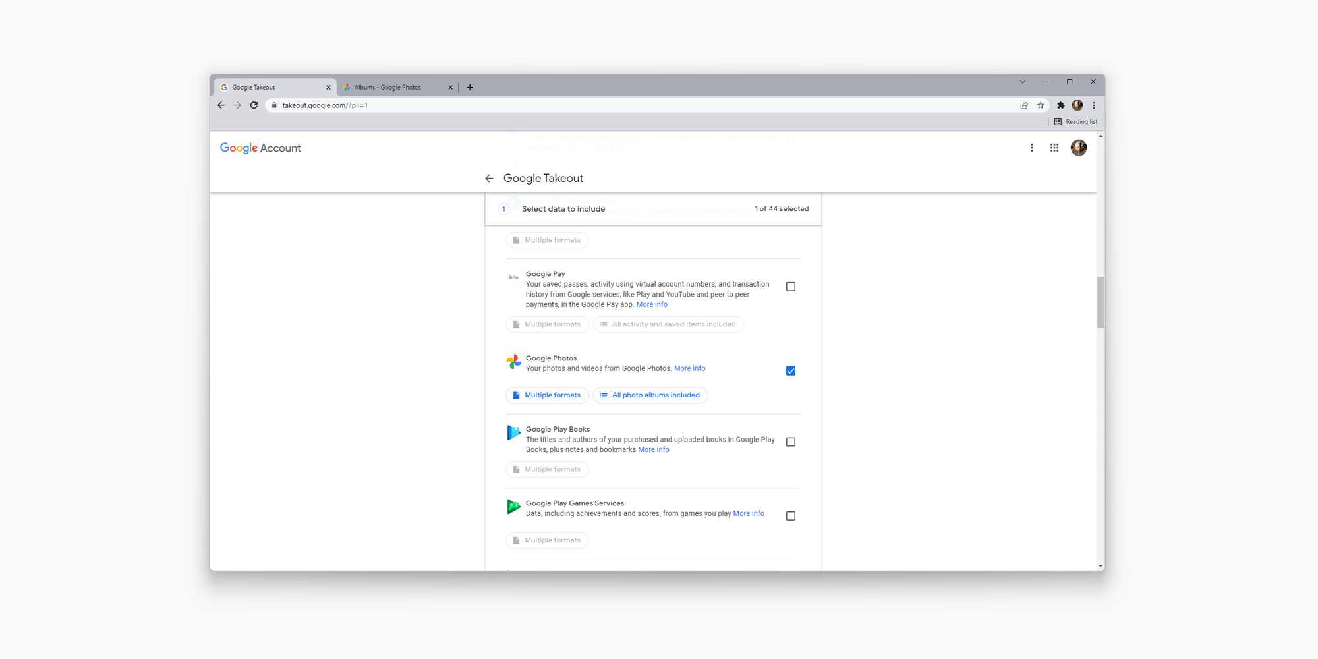1318x659 pixels.
Task: Open the Multiple formats selector for Google Photos
Action: 547,395
